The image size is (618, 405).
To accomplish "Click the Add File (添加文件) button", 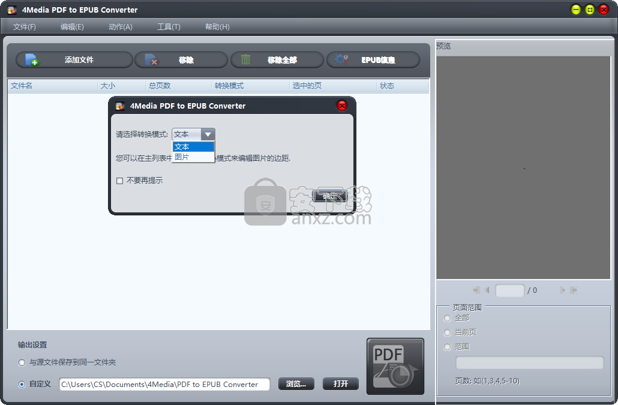I will coord(74,60).
